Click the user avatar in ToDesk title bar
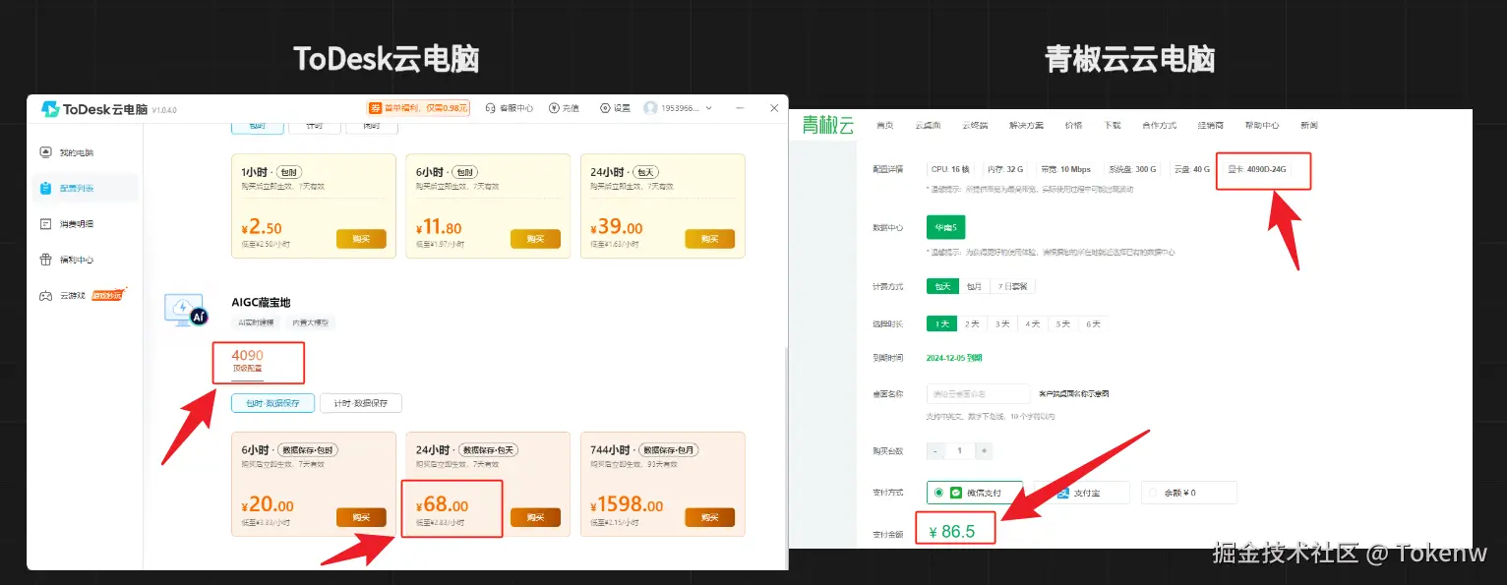 [650, 108]
